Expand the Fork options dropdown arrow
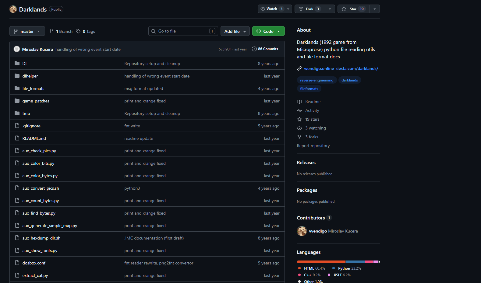The width and height of the screenshot is (481, 283). (330, 9)
